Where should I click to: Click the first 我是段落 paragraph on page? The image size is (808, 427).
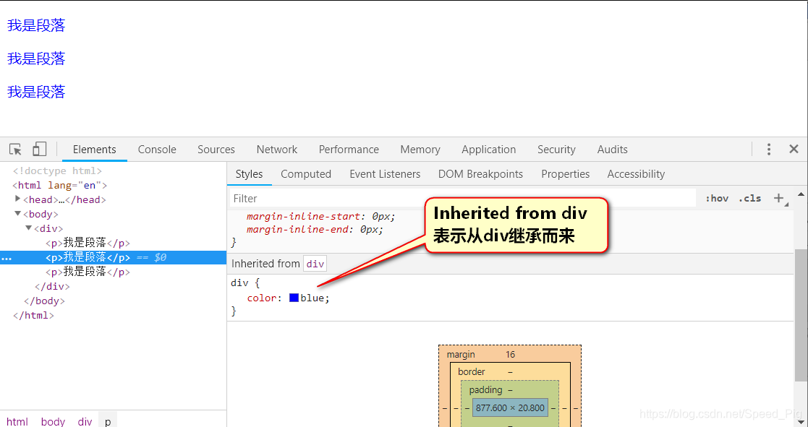tap(37, 25)
